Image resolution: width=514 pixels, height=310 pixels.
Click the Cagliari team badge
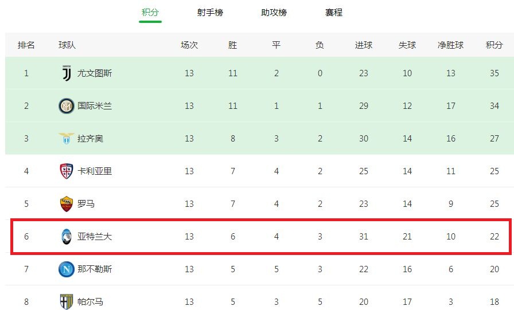pyautogui.click(x=66, y=171)
